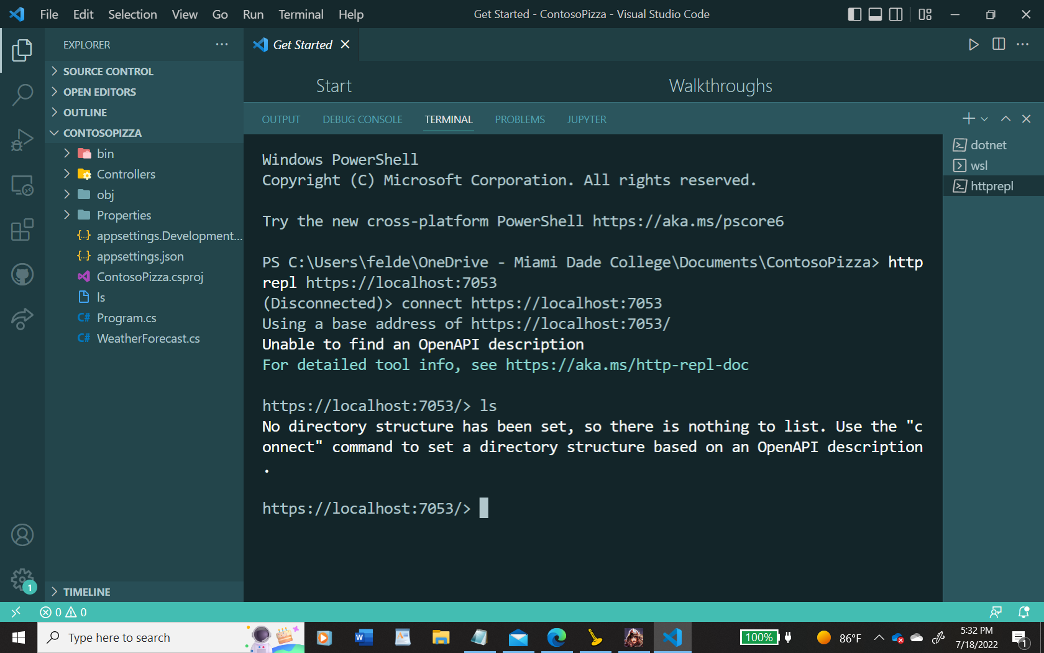The image size is (1044, 653).
Task: Open the ls file
Action: [144, 297]
